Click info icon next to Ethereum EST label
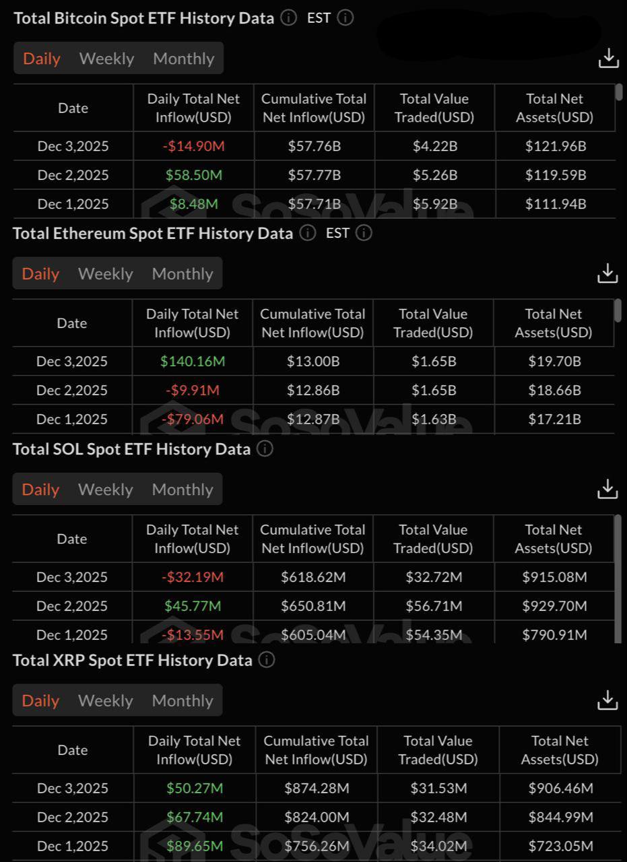This screenshot has height=862, width=627. 364,233
